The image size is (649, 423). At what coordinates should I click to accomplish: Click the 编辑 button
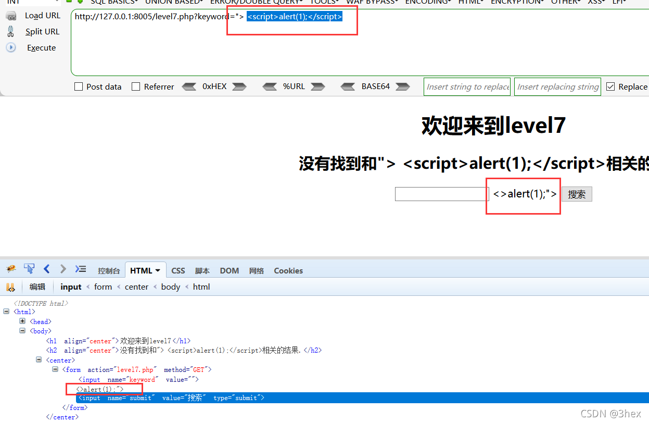coord(37,287)
